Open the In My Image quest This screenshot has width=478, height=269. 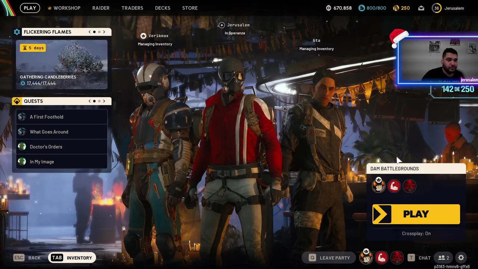pos(62,162)
